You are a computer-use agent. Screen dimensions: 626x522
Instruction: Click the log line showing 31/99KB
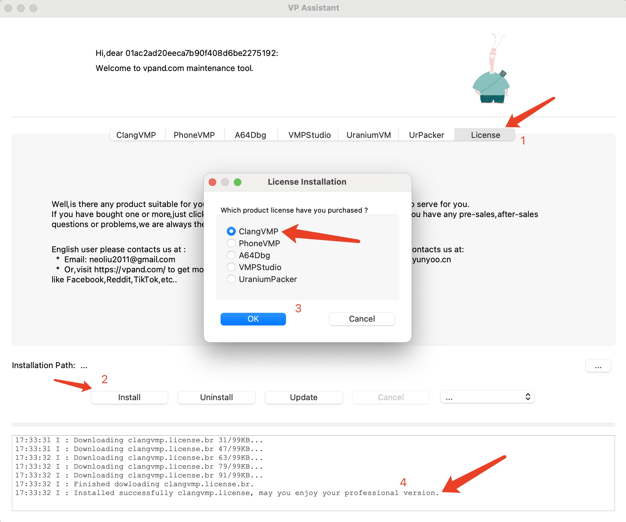[139, 440]
